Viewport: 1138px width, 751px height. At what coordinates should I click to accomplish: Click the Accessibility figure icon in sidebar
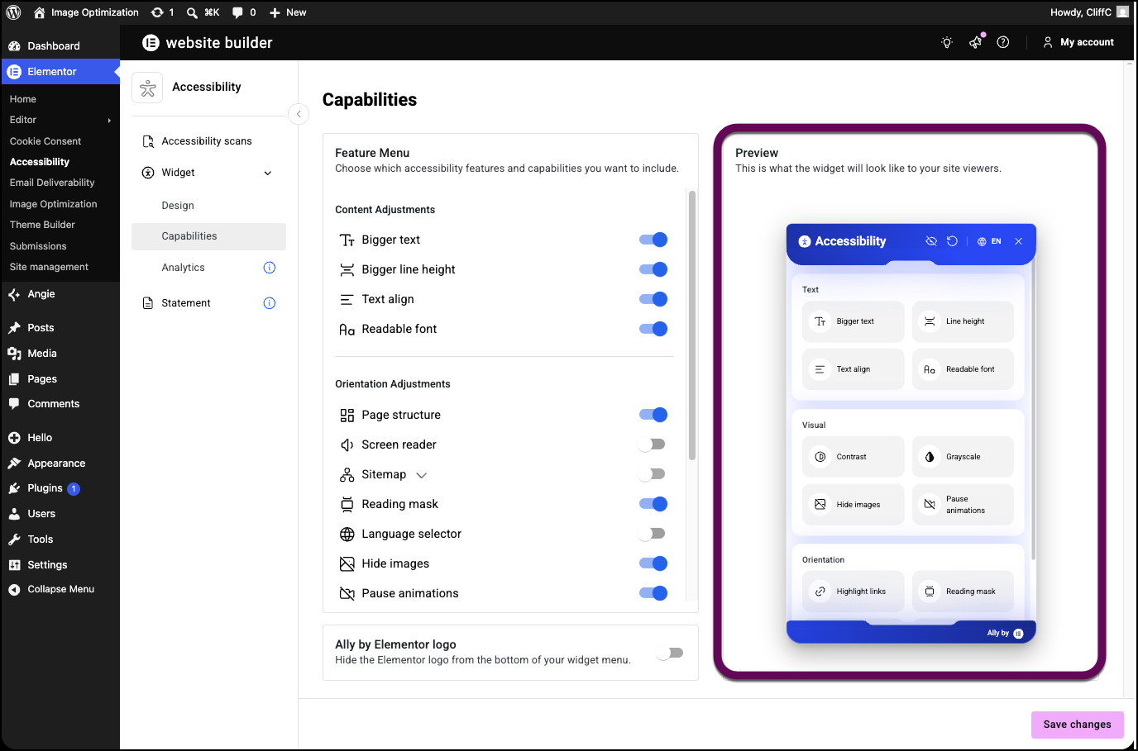148,88
